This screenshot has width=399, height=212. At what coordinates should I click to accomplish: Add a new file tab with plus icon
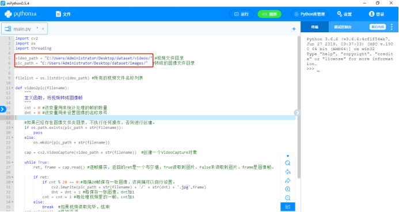(294, 29)
